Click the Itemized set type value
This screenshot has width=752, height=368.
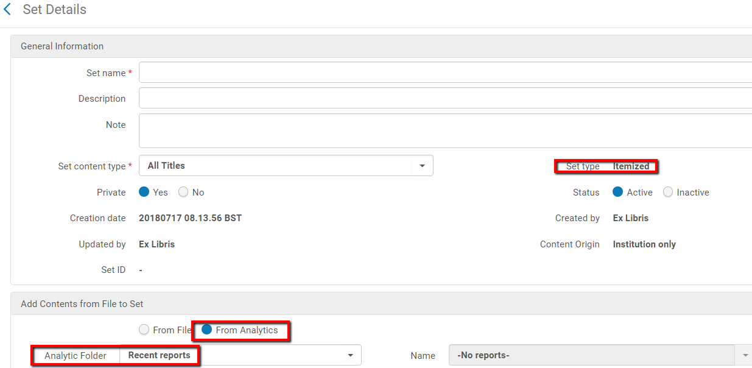coord(631,166)
